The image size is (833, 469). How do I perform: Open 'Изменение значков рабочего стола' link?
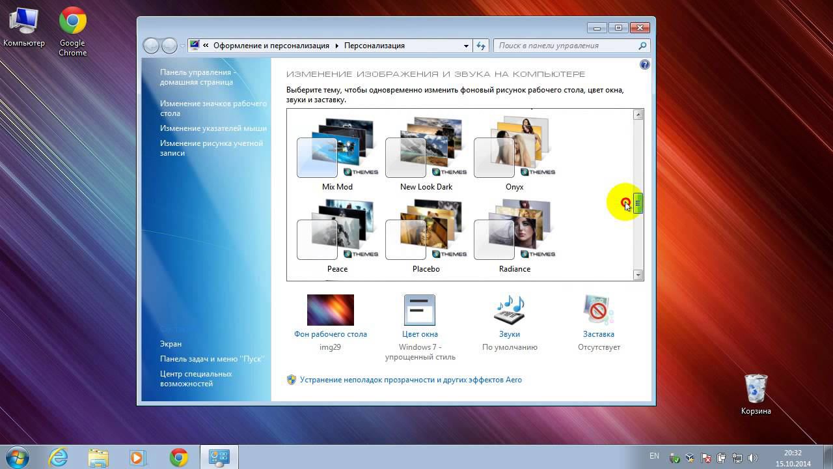click(213, 108)
